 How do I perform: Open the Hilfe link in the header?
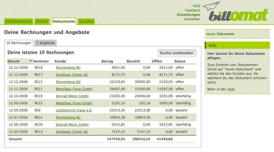[x=196, y=6]
